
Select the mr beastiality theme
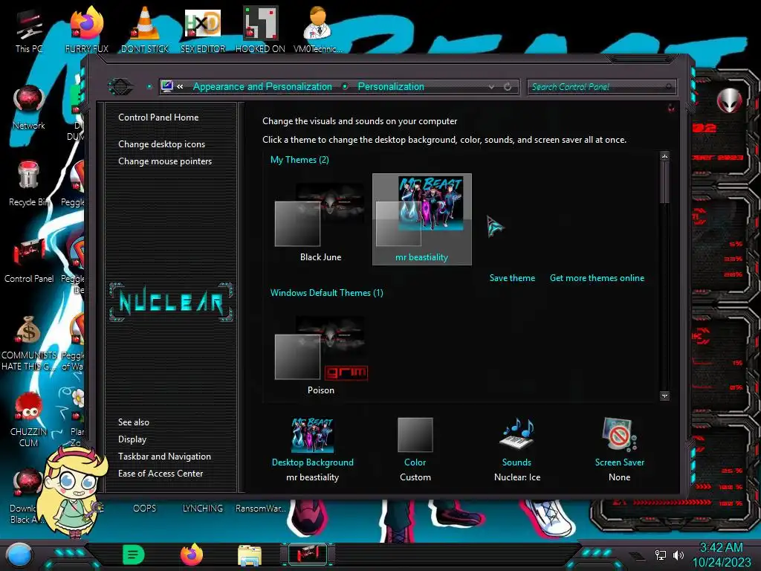422,219
